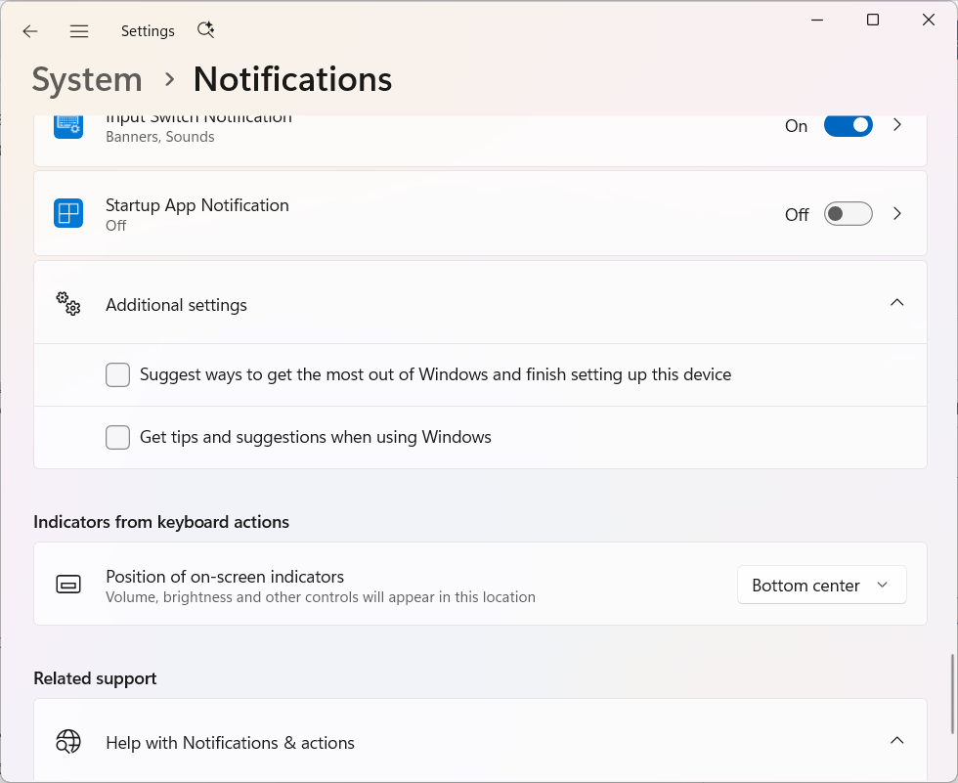This screenshot has width=958, height=783.
Task: Open Startup App Notification details chevron
Action: [897, 214]
